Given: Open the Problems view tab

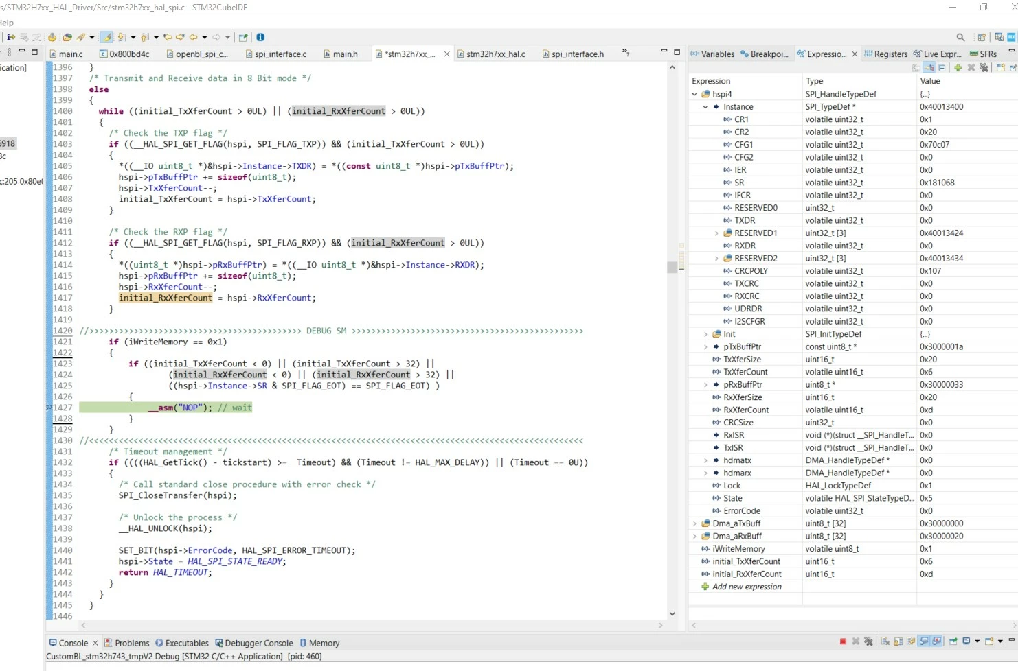Looking at the screenshot, I should point(127,643).
